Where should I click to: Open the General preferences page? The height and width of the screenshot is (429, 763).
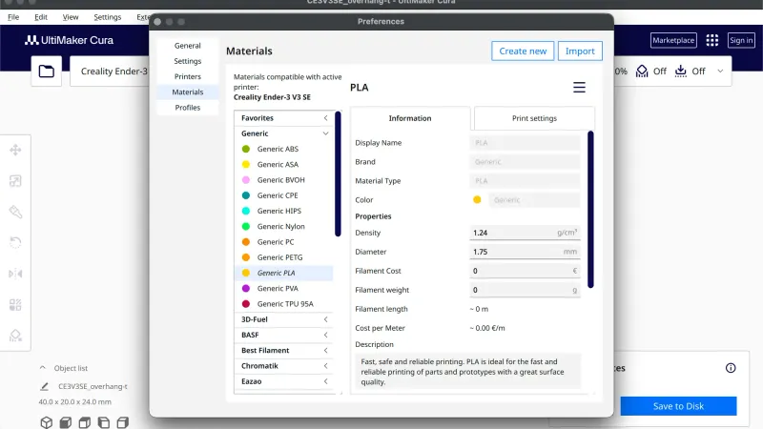[x=187, y=46]
